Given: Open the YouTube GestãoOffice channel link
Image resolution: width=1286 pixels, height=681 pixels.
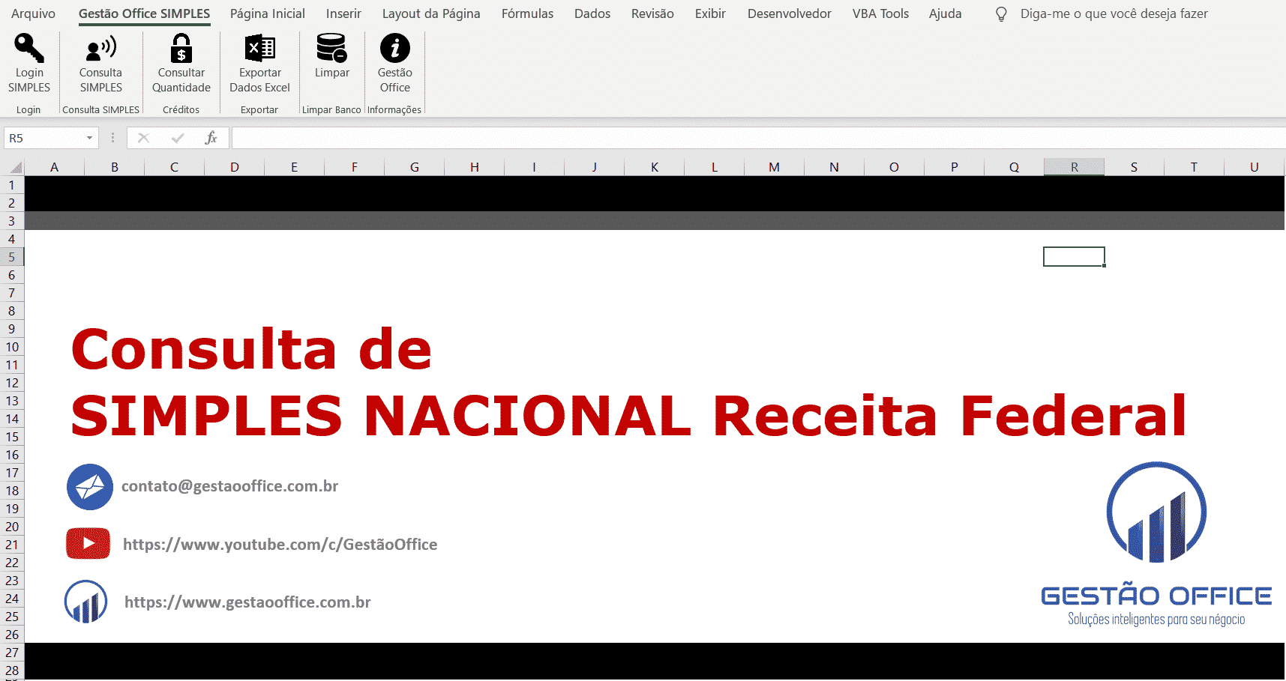Looking at the screenshot, I should tap(280, 545).
